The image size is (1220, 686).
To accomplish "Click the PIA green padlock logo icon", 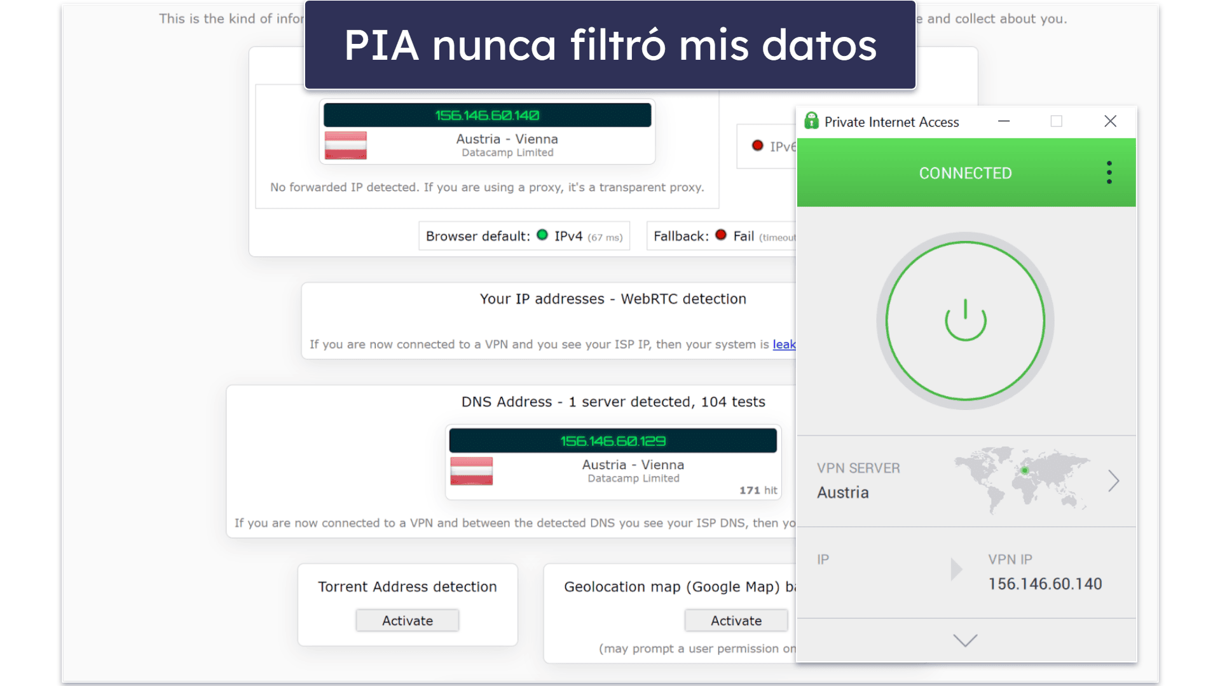I will pos(811,121).
